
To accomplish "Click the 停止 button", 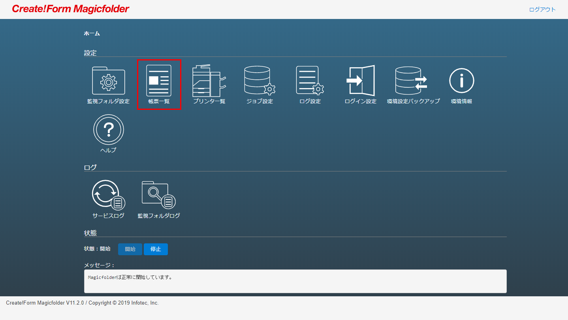I will click(x=156, y=249).
